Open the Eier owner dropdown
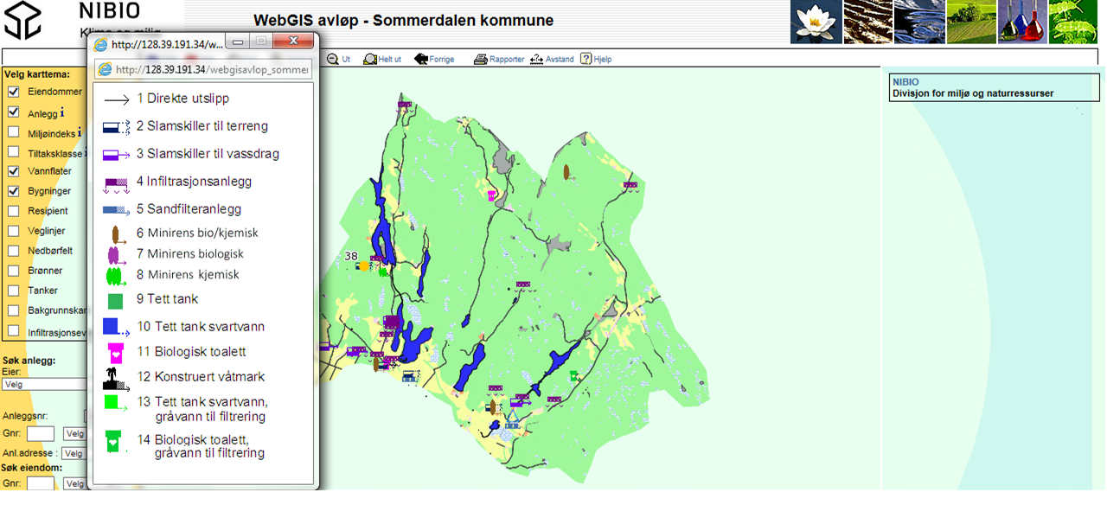1107x505 pixels. coord(45,384)
